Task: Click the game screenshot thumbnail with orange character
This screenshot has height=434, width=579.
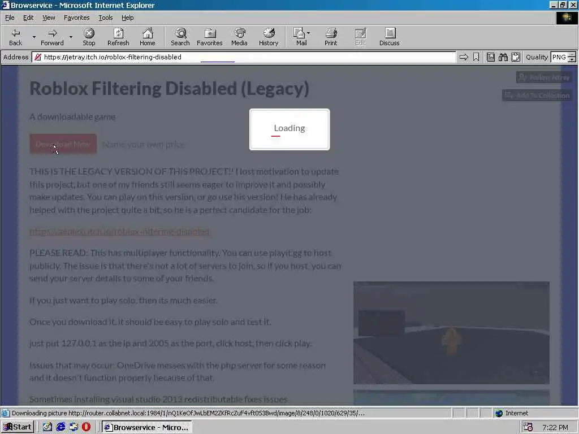Action: pyautogui.click(x=451, y=332)
